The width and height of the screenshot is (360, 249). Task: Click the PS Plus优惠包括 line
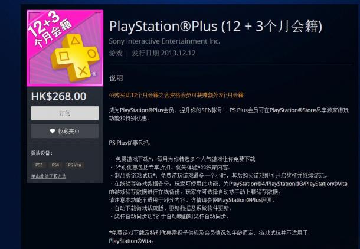[130, 143]
